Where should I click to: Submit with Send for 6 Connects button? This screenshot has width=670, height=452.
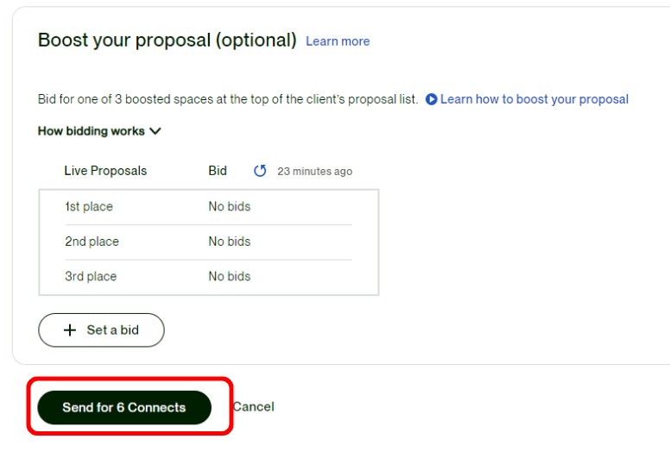[x=124, y=407]
